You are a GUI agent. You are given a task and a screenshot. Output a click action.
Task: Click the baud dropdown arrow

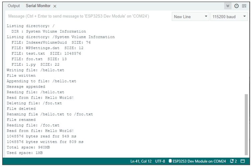[244, 16]
